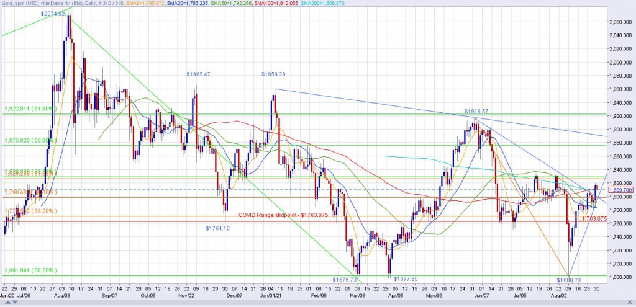This screenshot has height=307, width=636.
Task: Select the $1764.10 low annotation
Action: [217, 228]
